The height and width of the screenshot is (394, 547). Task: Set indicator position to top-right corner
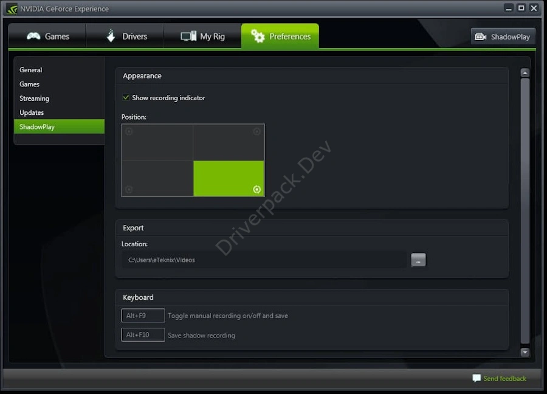(229, 142)
